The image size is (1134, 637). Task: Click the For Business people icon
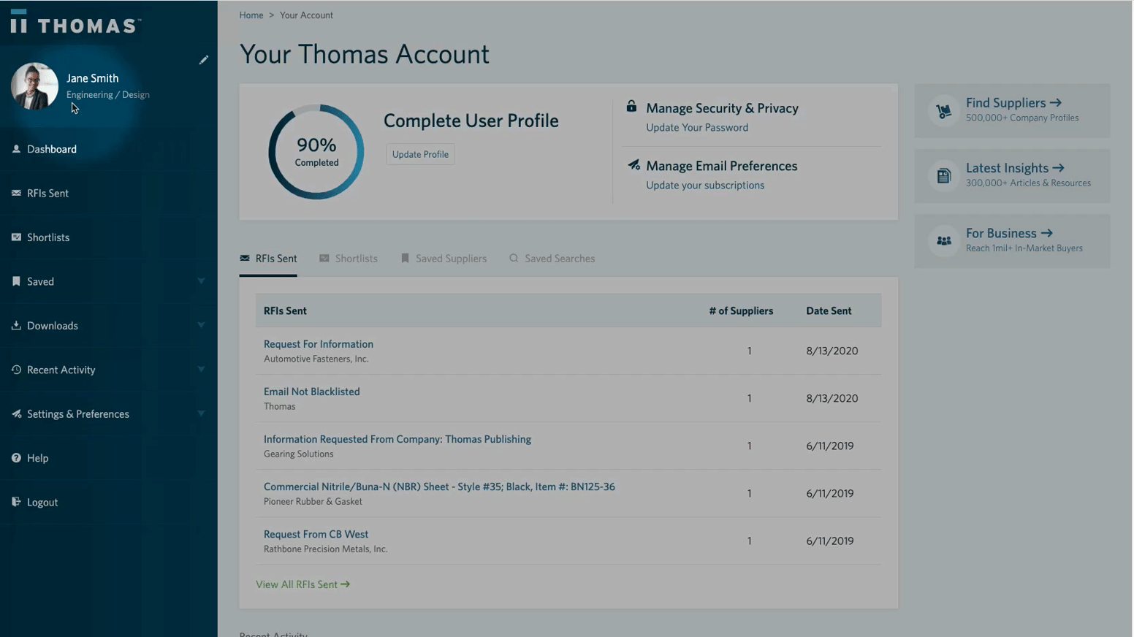click(x=943, y=241)
